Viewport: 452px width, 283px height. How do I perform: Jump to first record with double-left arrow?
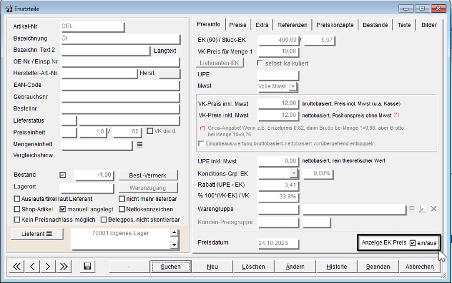pos(16,267)
